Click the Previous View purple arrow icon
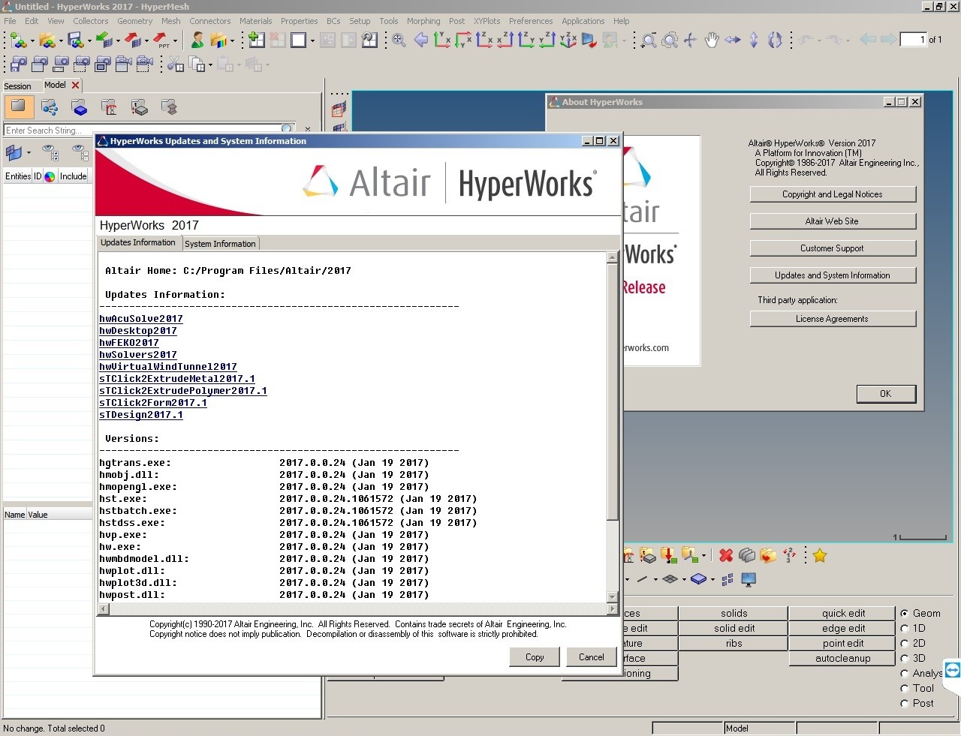The height and width of the screenshot is (736, 961). pyautogui.click(x=421, y=40)
